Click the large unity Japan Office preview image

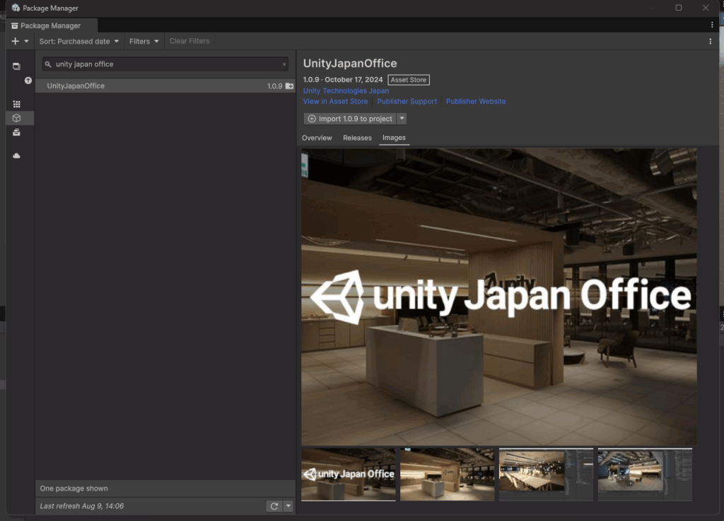tap(499, 297)
